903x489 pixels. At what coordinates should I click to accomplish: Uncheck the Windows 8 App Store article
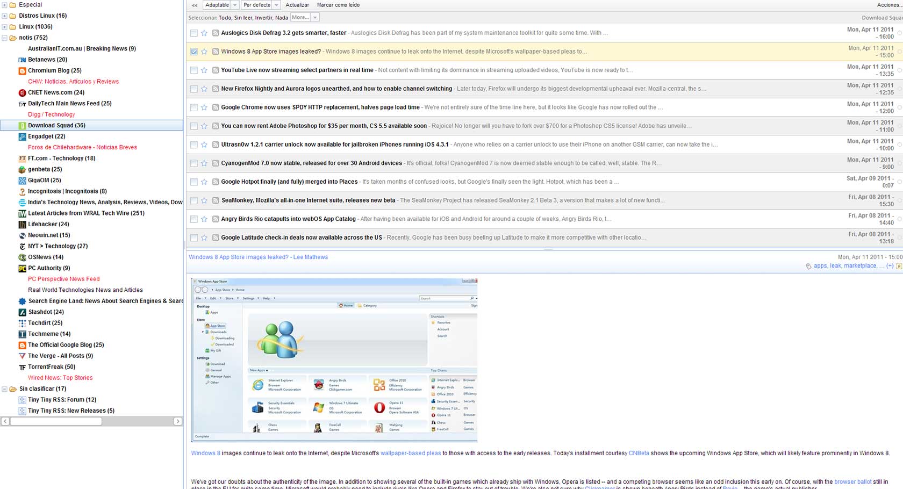(193, 52)
